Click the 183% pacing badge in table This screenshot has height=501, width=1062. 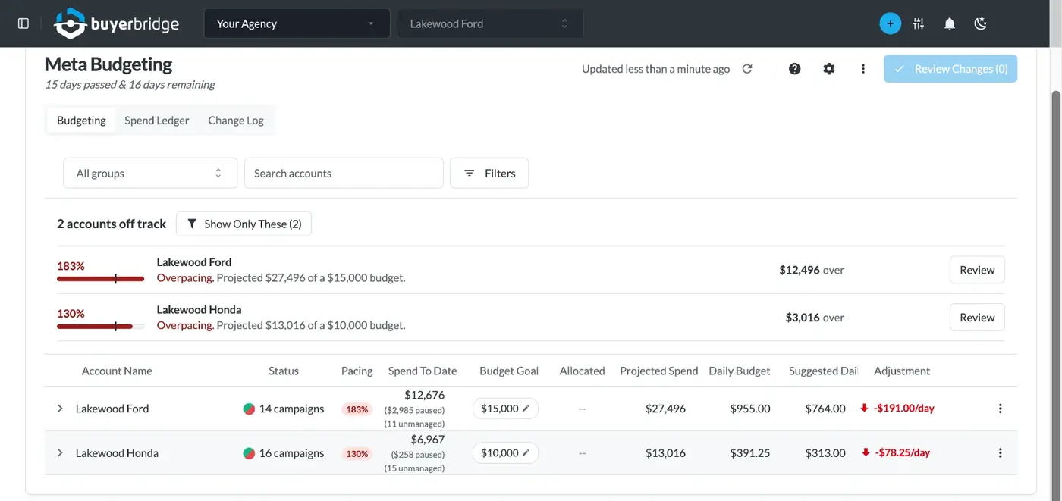point(357,409)
